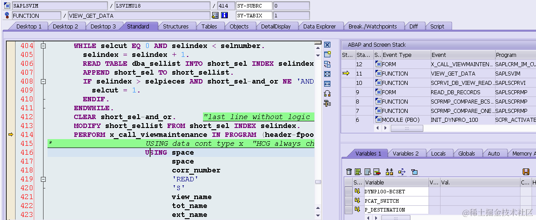Image resolution: width=536 pixels, height=220 pixels.
Task: Click the blue info icon
Action: [225, 16]
